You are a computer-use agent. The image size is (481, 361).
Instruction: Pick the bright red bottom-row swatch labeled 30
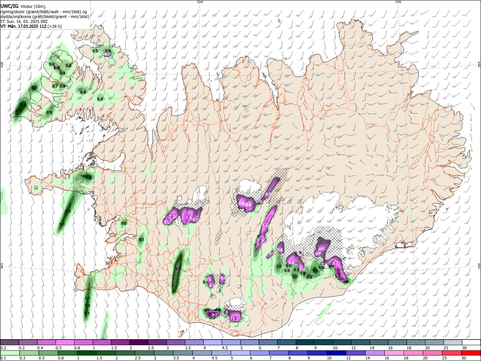pyautogui.click(x=471, y=353)
